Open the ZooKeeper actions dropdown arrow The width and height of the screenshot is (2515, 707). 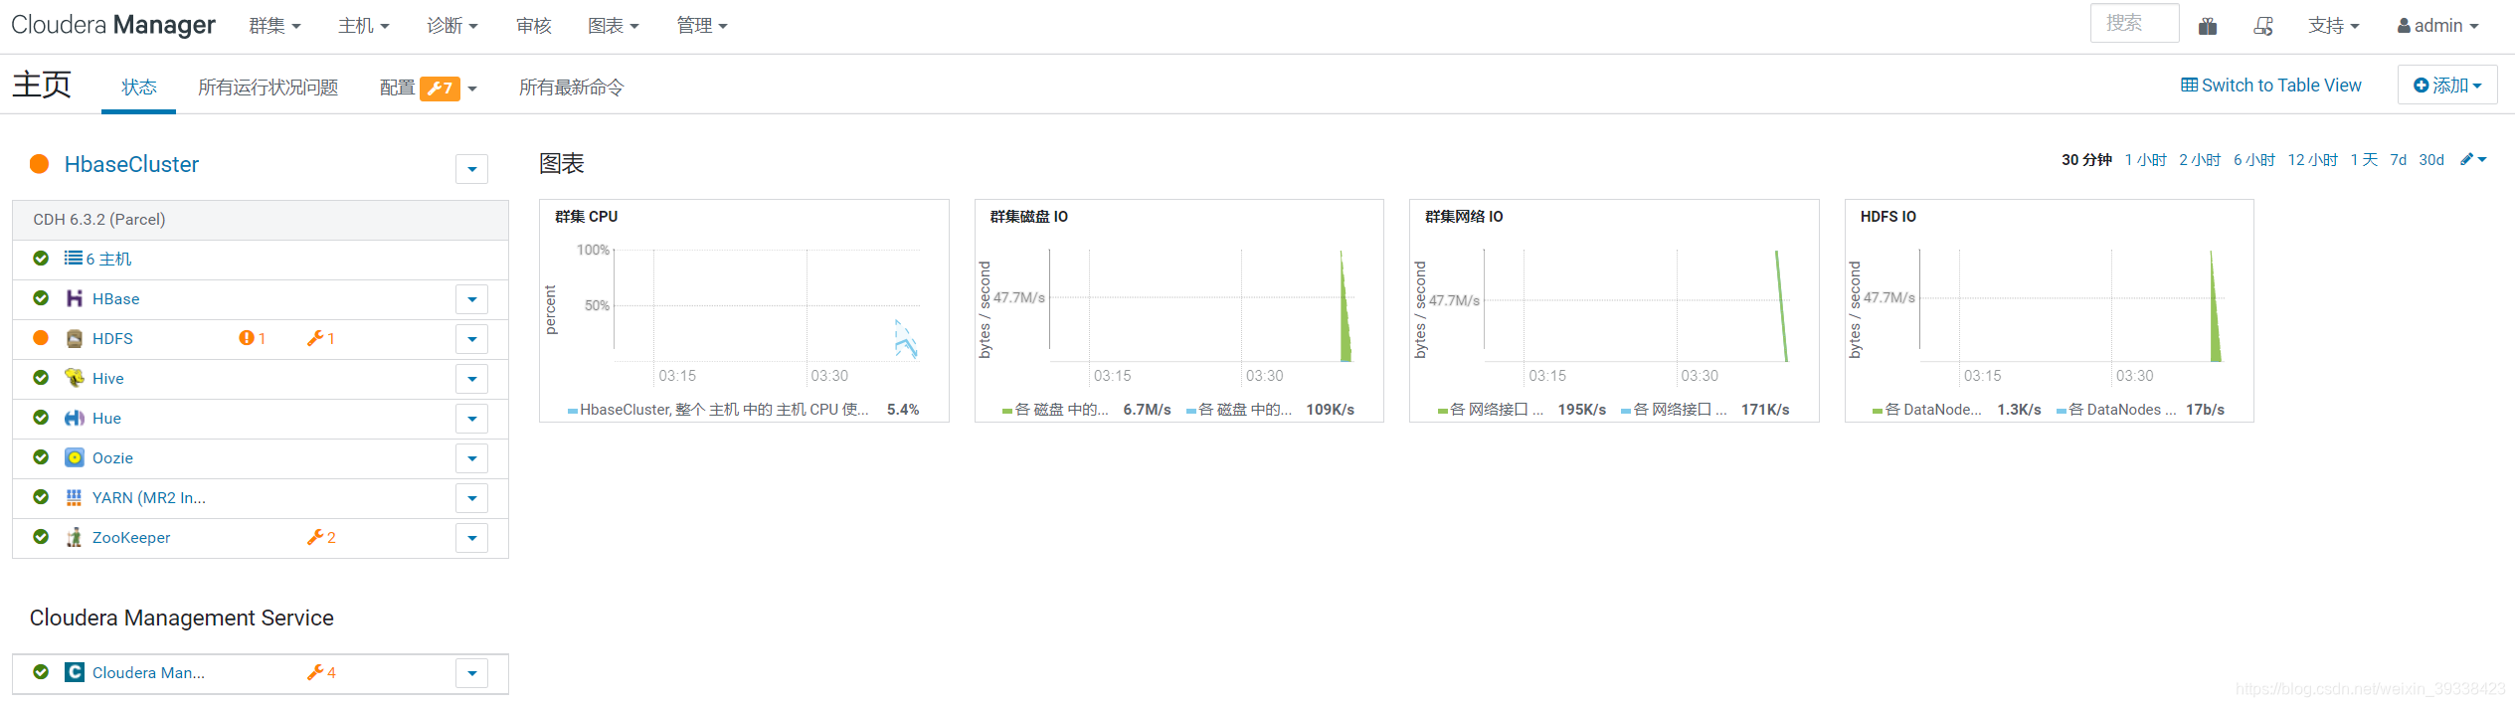(x=472, y=537)
